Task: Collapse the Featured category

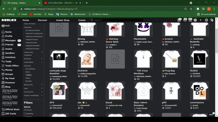Action: coord(42,27)
